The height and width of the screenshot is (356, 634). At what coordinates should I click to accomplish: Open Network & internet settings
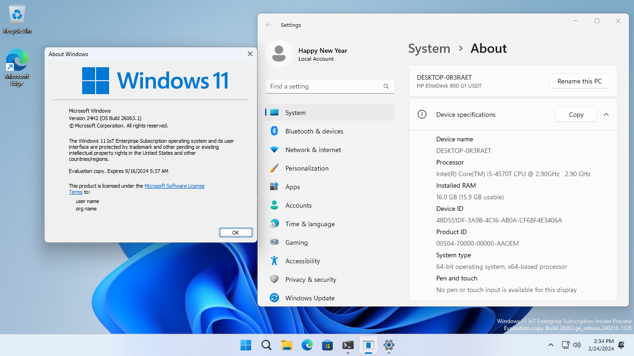330,150
